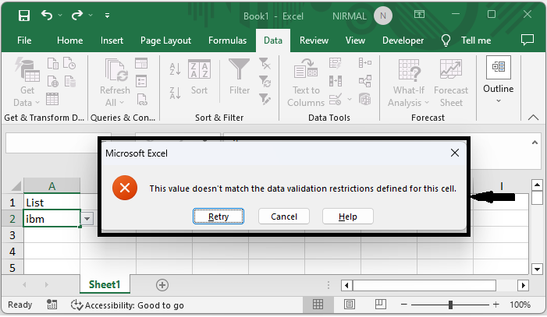Open the View tab
547x317 pixels.
point(355,41)
